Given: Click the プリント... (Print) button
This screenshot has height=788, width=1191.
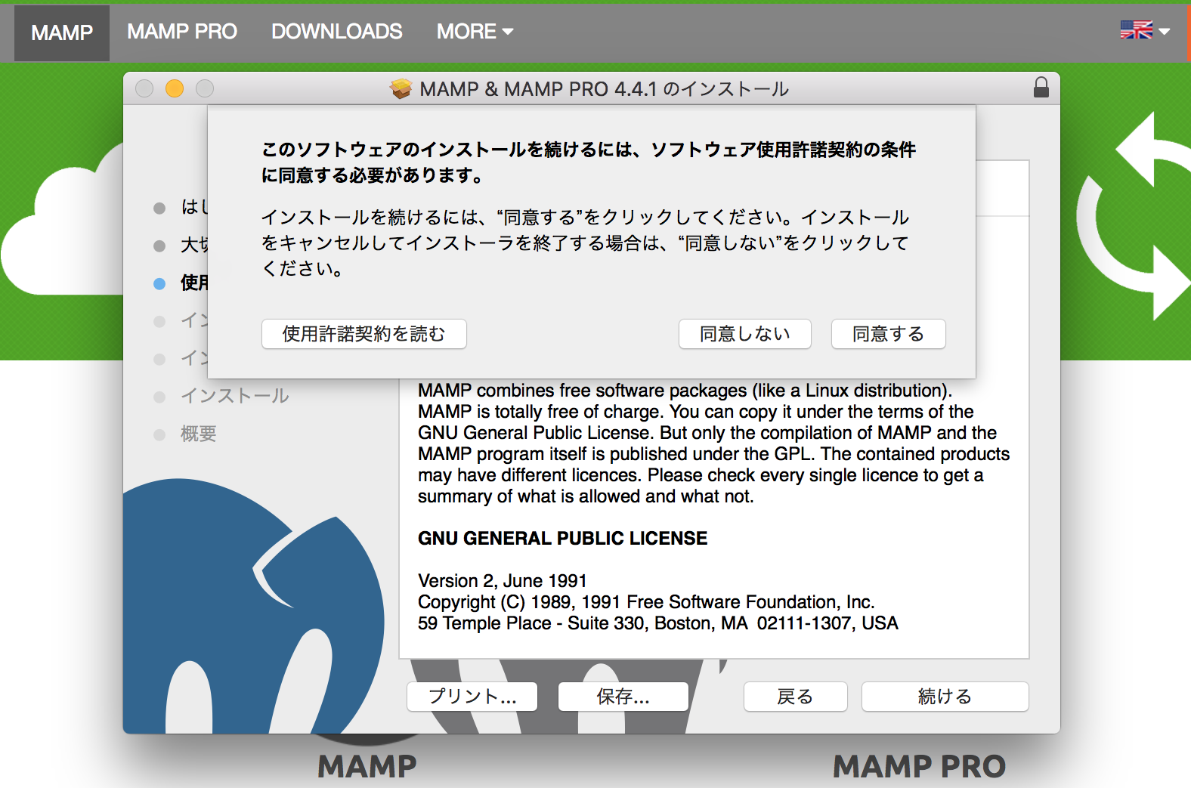Looking at the screenshot, I should point(472,697).
